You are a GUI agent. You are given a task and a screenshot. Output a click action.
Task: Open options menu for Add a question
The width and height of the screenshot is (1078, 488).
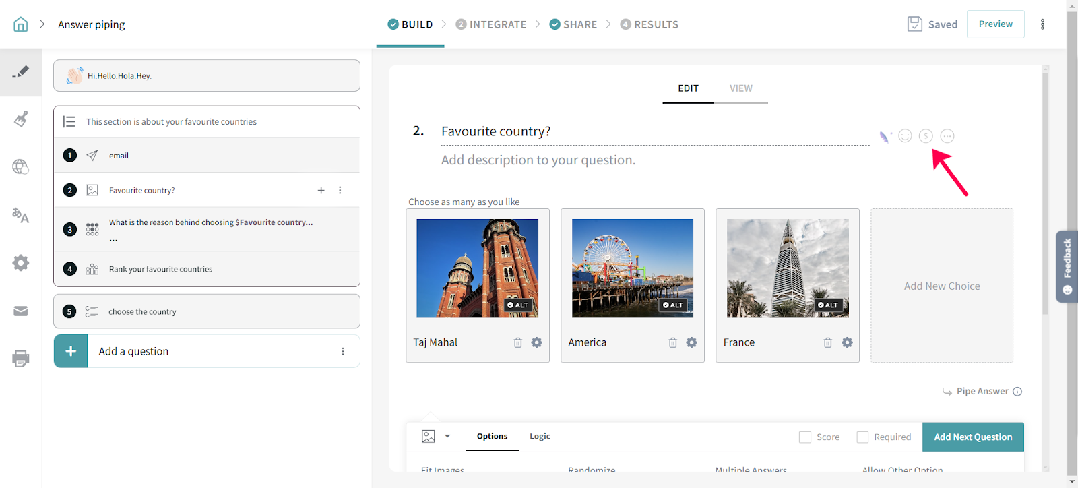tap(343, 352)
